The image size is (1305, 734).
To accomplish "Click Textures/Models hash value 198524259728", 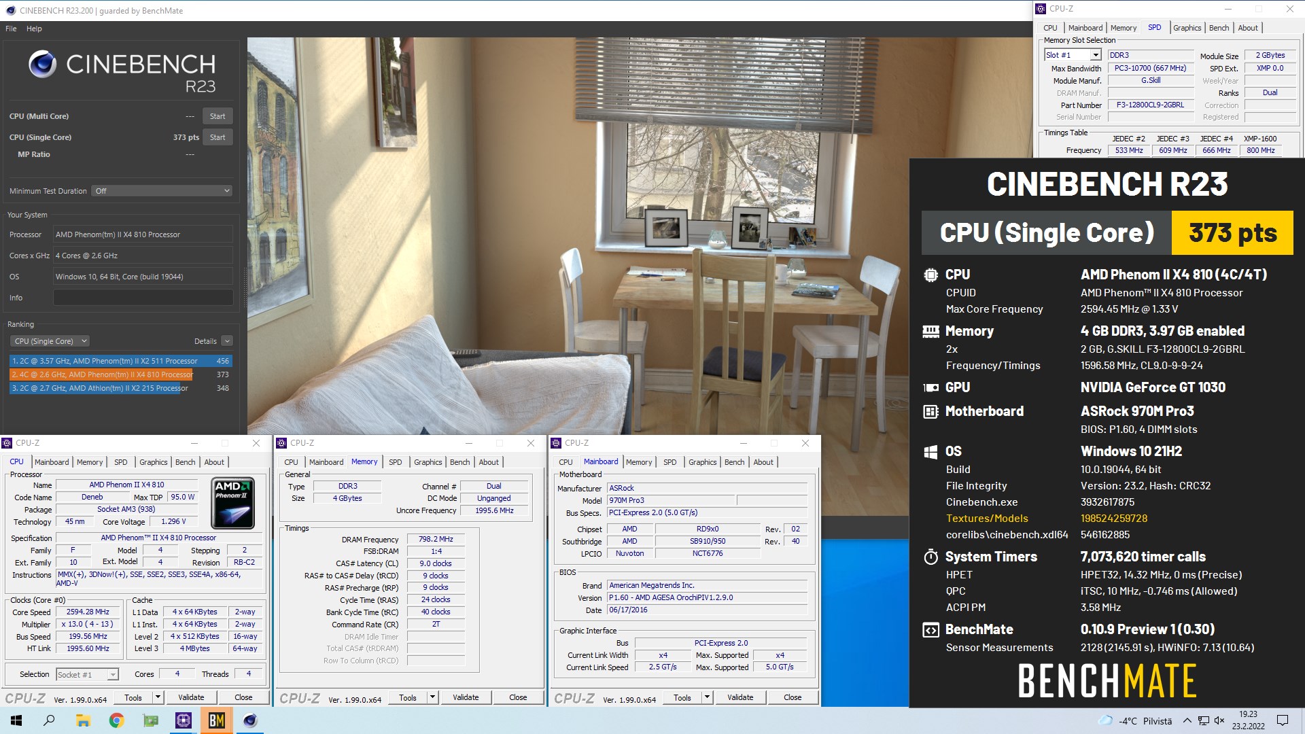I will click(1114, 519).
